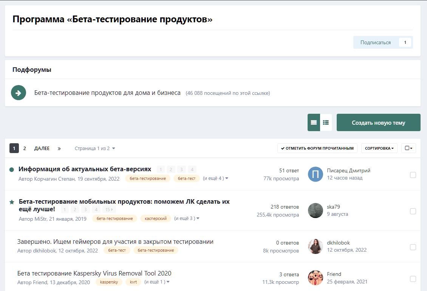
Task: Click 51 ответ count
Action: 289,170
